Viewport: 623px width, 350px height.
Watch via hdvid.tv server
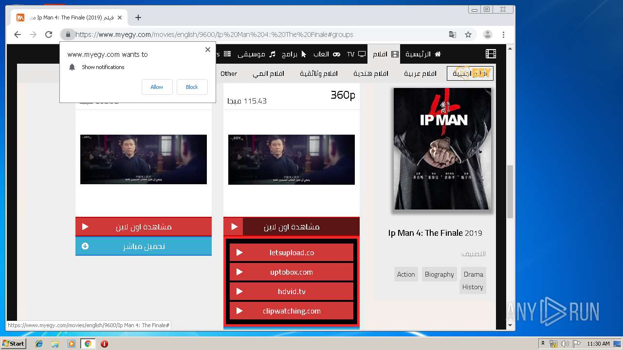tap(292, 291)
